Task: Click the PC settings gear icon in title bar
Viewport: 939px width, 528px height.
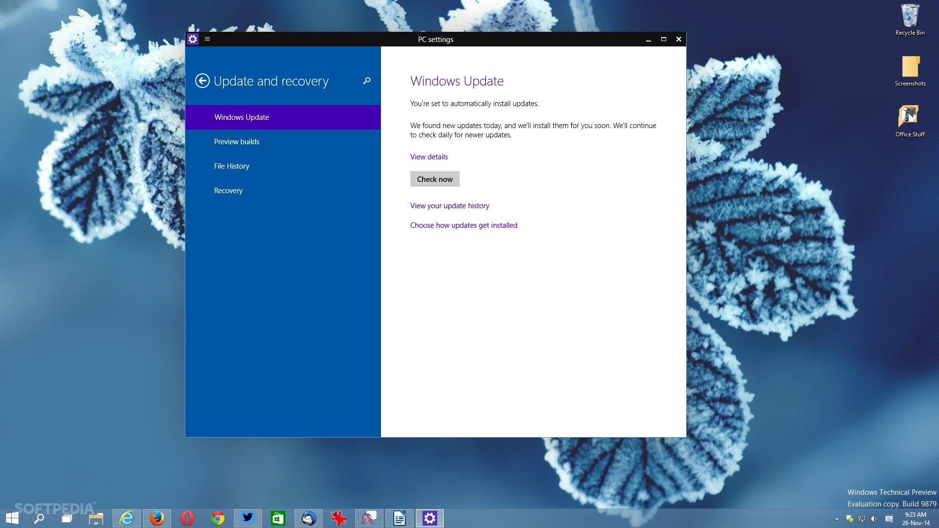Action: 193,39
